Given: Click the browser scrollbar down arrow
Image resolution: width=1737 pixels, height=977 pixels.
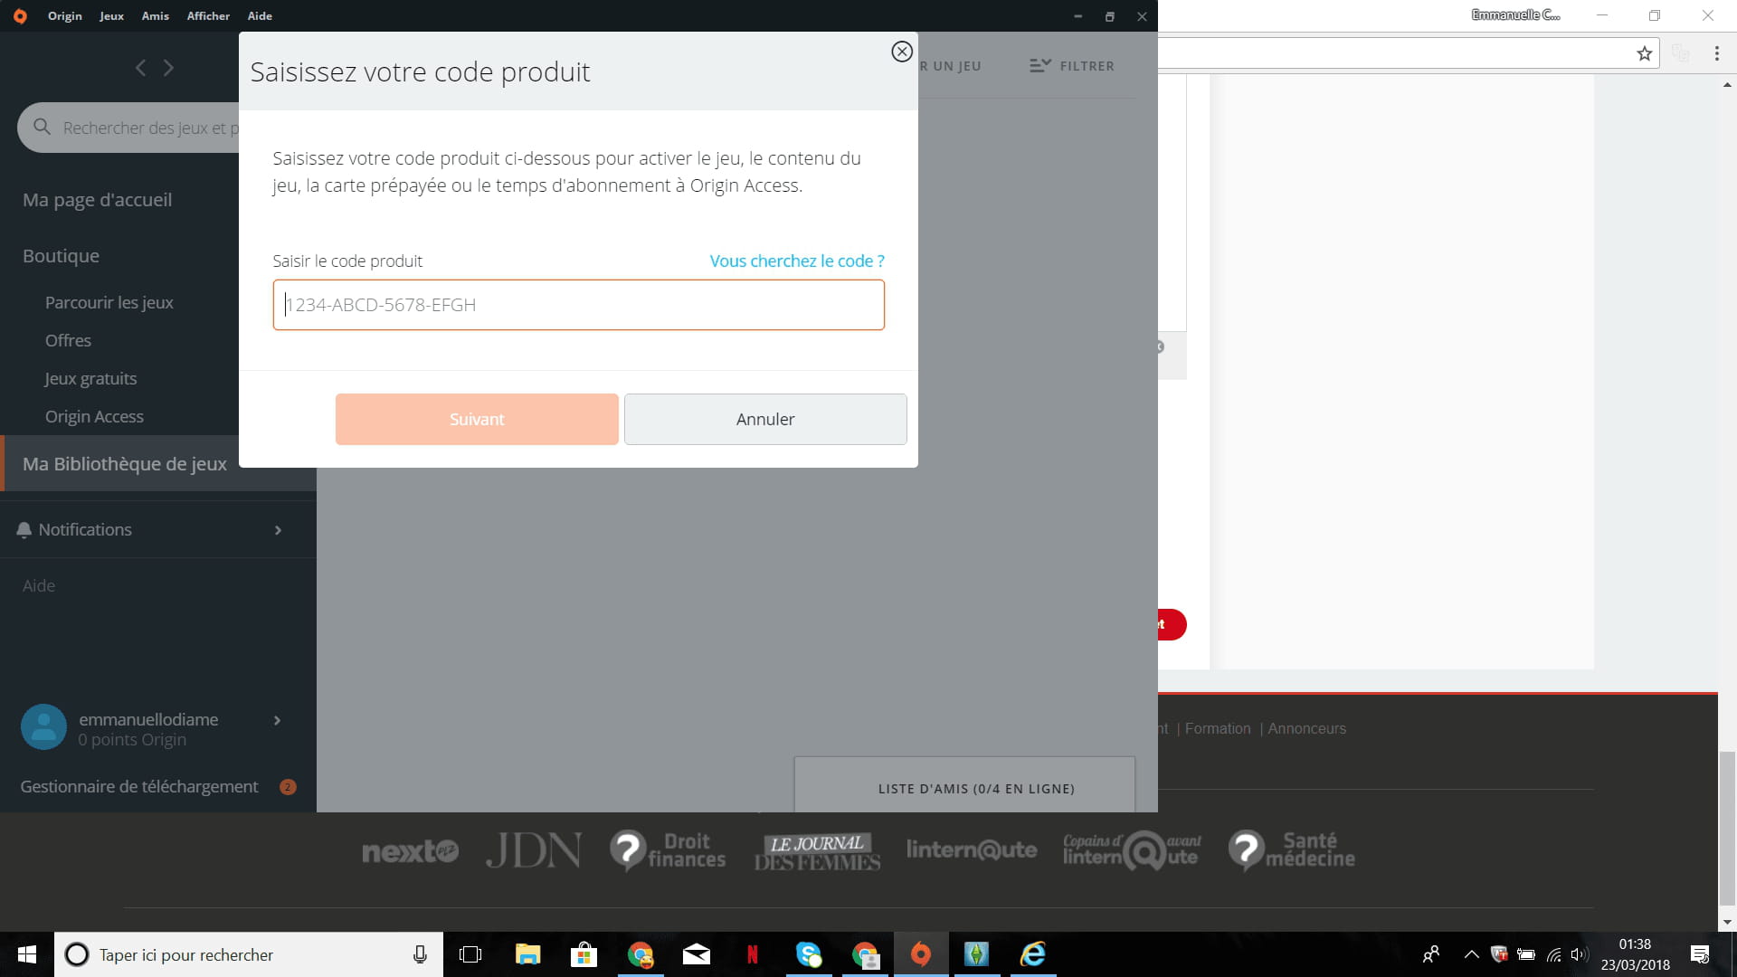Looking at the screenshot, I should tap(1727, 923).
